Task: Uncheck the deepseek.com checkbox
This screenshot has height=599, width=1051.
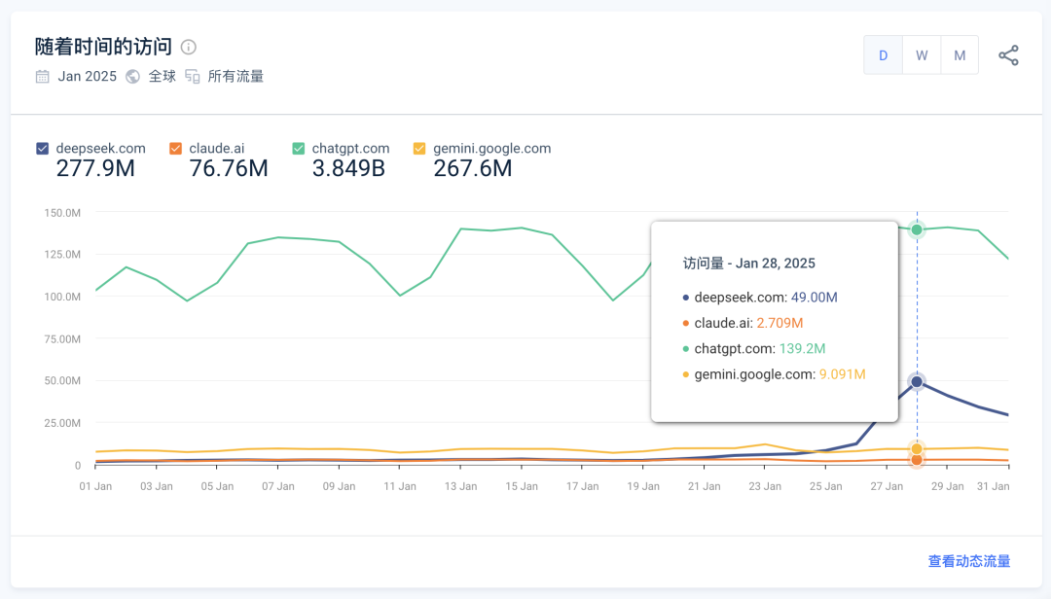Action: tap(42, 148)
